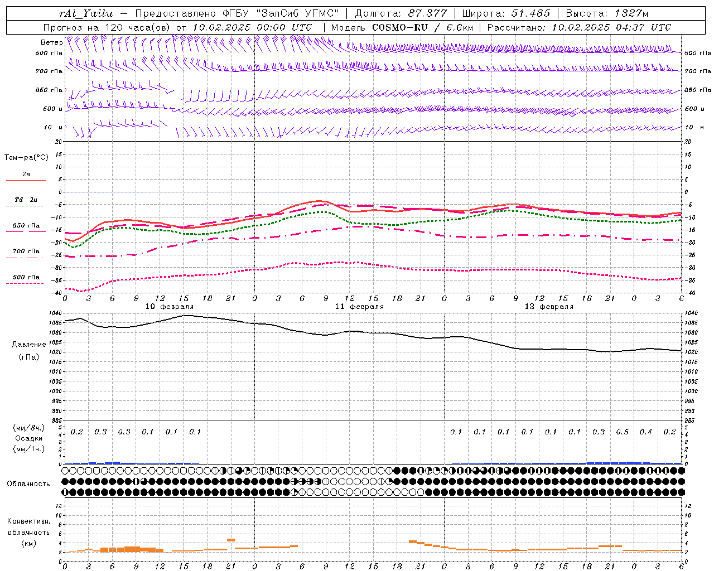Click the "(мм/3ч.)" precipitation unit label
The width and height of the screenshot is (714, 571).
[29, 428]
